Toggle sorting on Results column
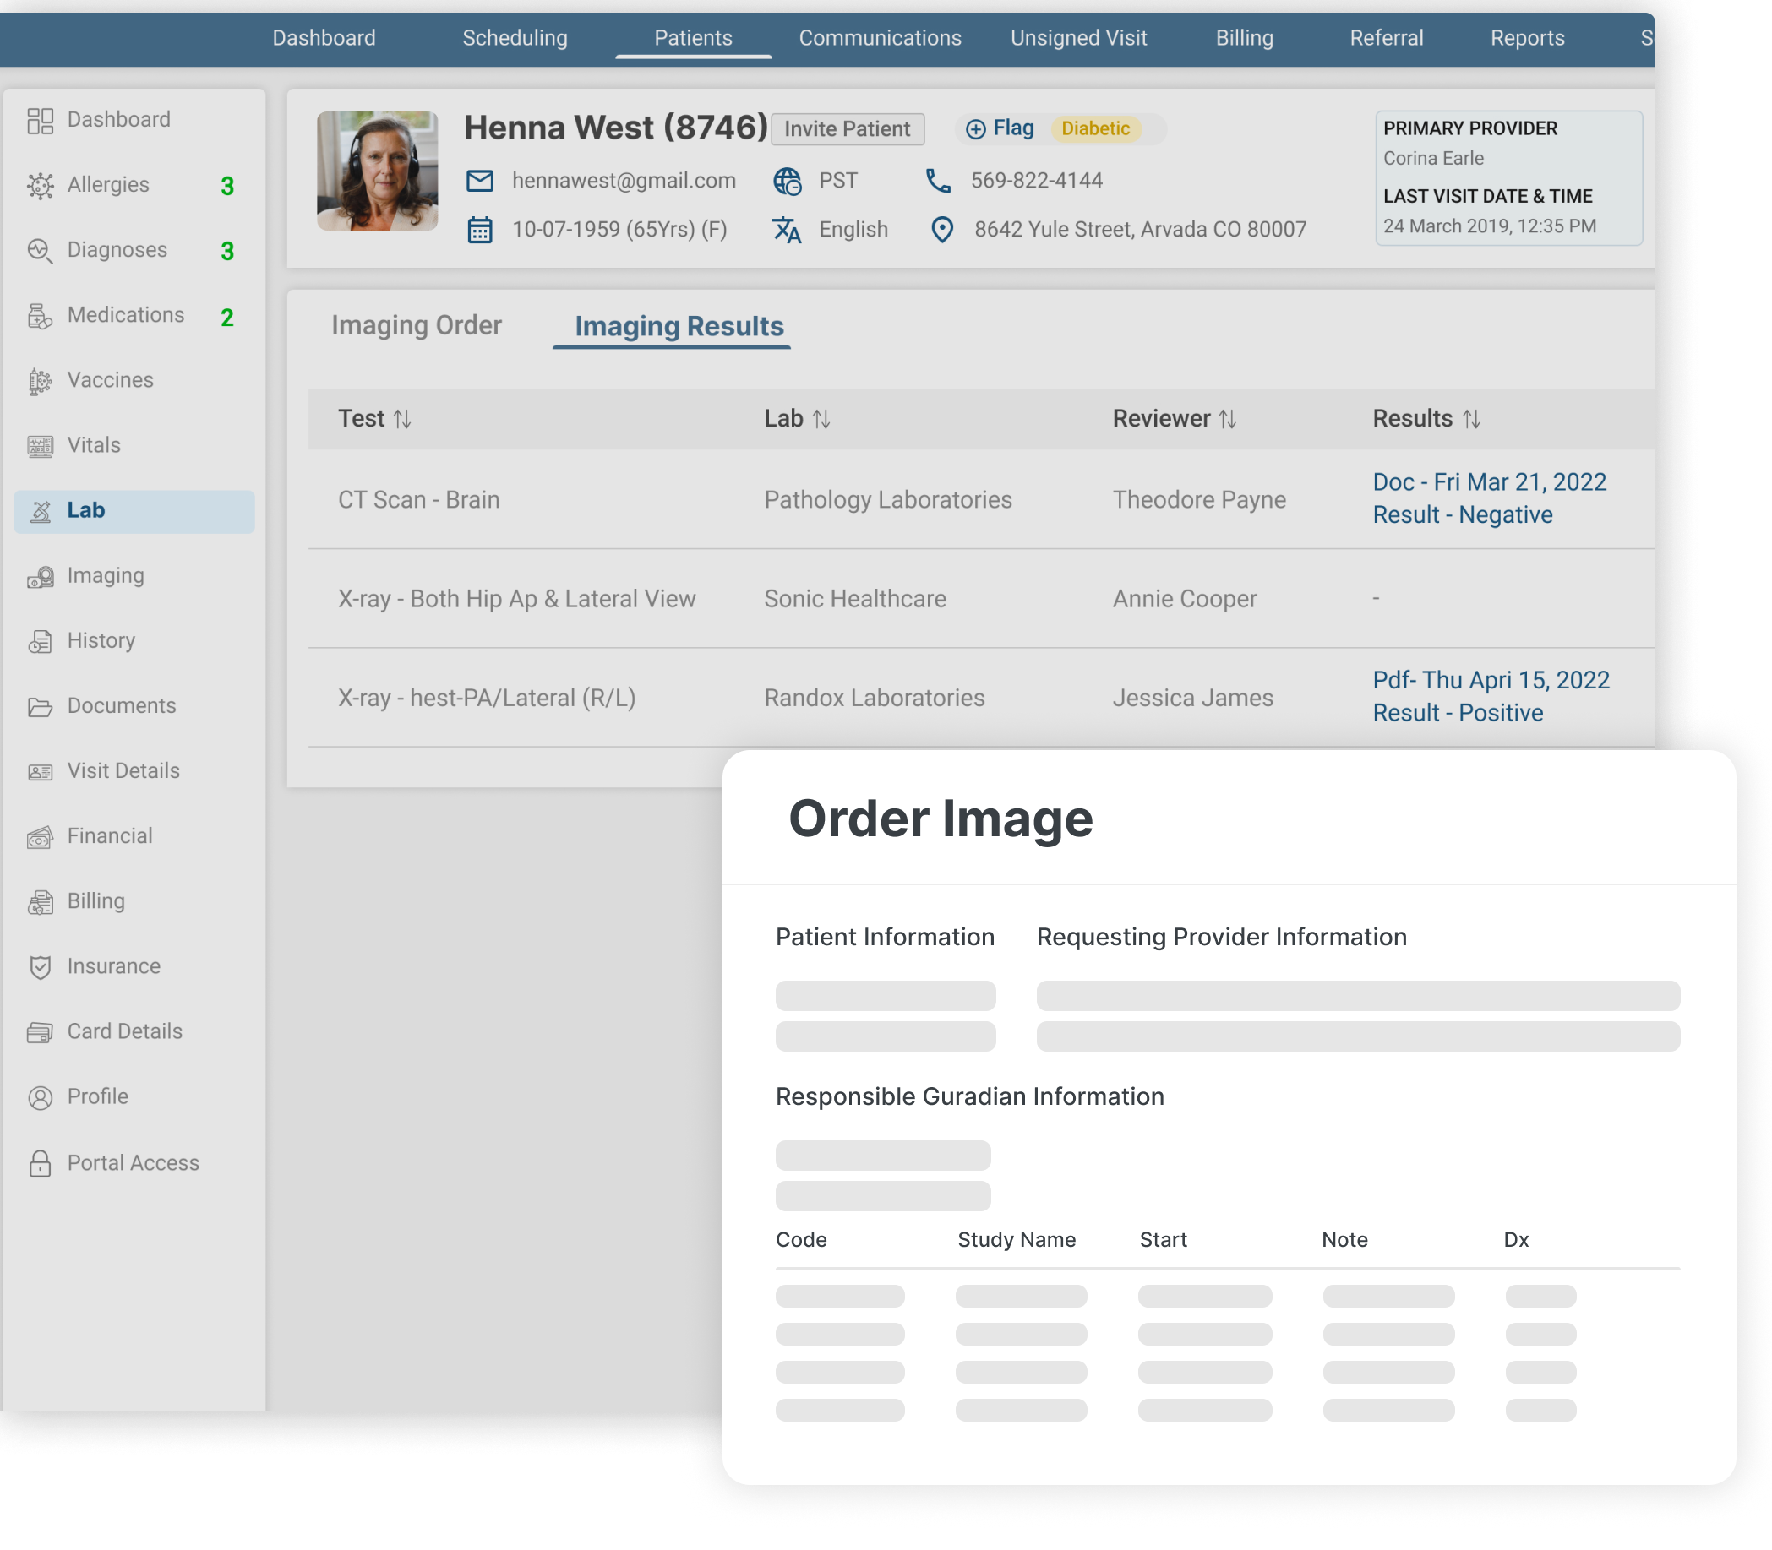Image resolution: width=1772 pixels, height=1550 pixels. (1471, 420)
